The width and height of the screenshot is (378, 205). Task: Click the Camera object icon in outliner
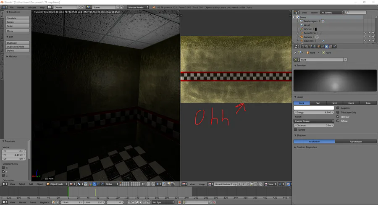(x=302, y=37)
